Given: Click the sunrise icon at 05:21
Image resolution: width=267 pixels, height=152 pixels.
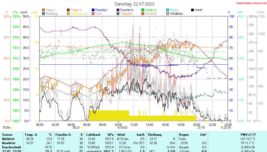Looking at the screenshot, I should point(82,128).
